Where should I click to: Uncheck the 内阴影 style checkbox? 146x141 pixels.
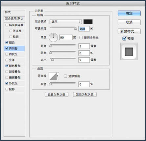click(7, 48)
